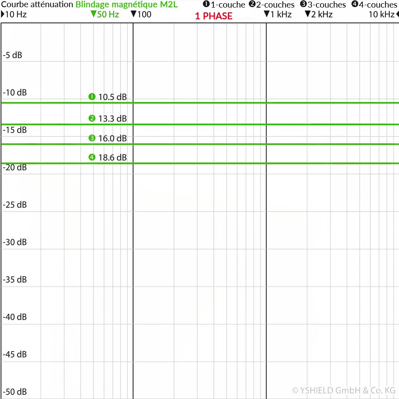Click the triangle marker at 1 kHz
This screenshot has width=399, height=399.
(x=267, y=14)
